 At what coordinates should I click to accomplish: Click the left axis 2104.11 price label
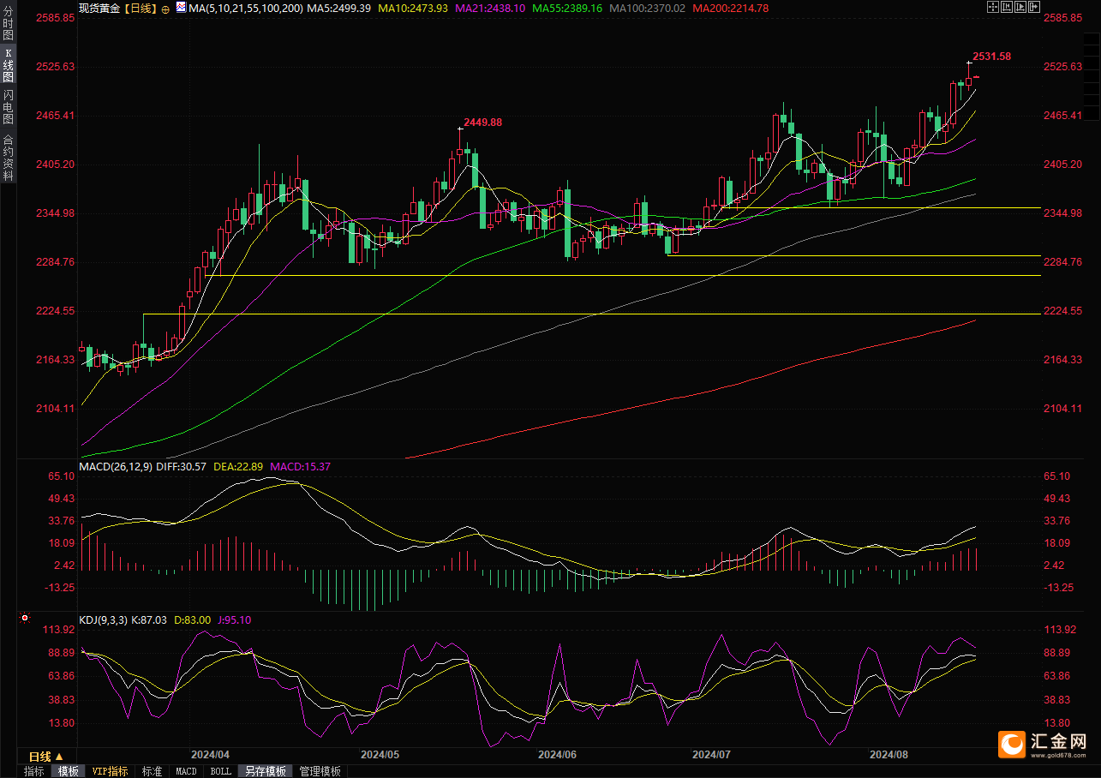click(56, 409)
